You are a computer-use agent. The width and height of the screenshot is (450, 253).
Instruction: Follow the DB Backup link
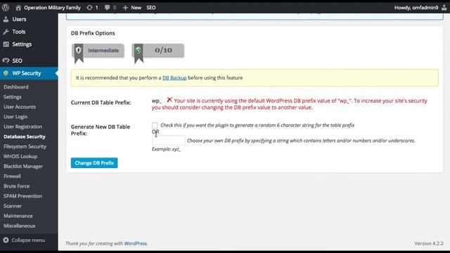click(174, 78)
